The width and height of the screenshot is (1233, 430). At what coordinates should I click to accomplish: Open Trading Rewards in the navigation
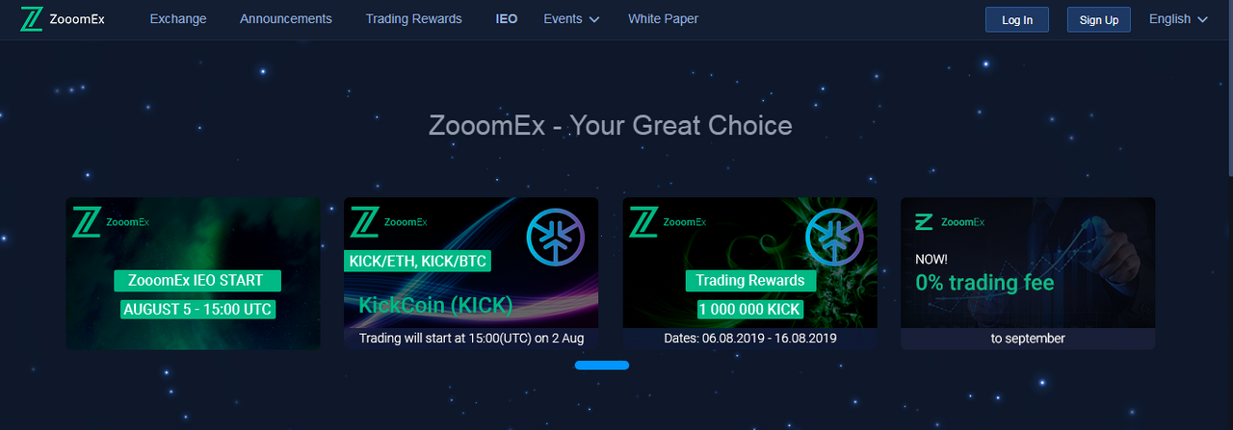click(414, 19)
